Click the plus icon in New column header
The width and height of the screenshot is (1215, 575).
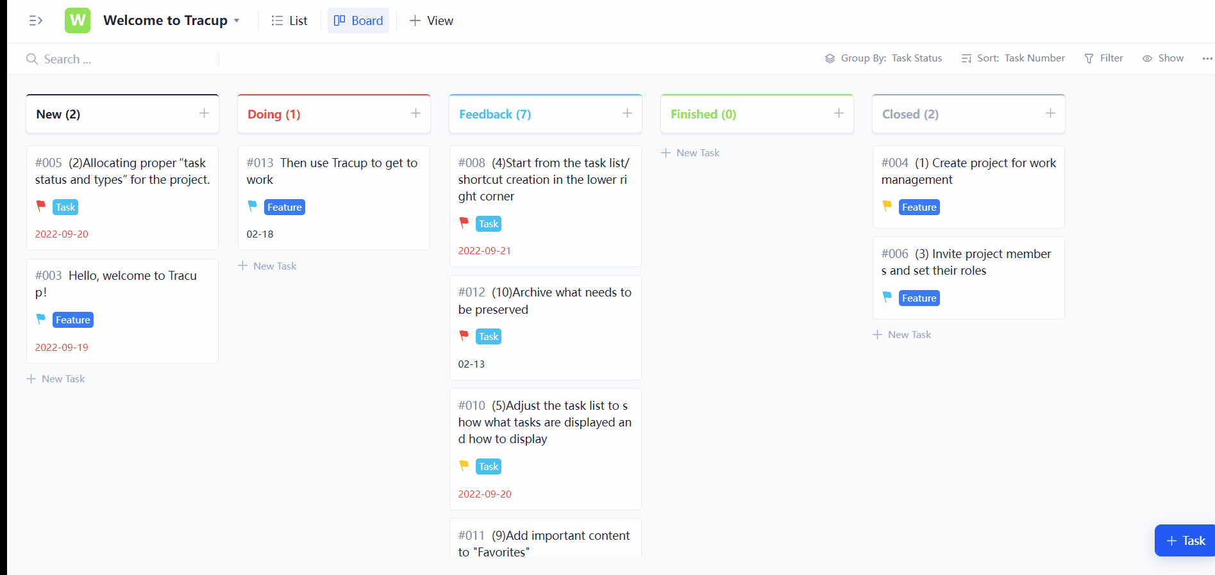click(204, 113)
